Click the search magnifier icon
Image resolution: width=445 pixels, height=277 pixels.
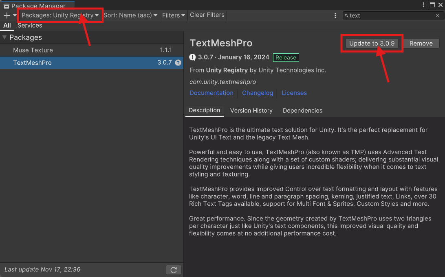pos(346,15)
